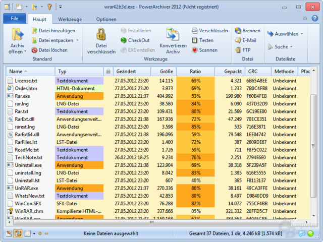
Task: Click the open archive folder icon in title bar
Action: click(34, 7)
